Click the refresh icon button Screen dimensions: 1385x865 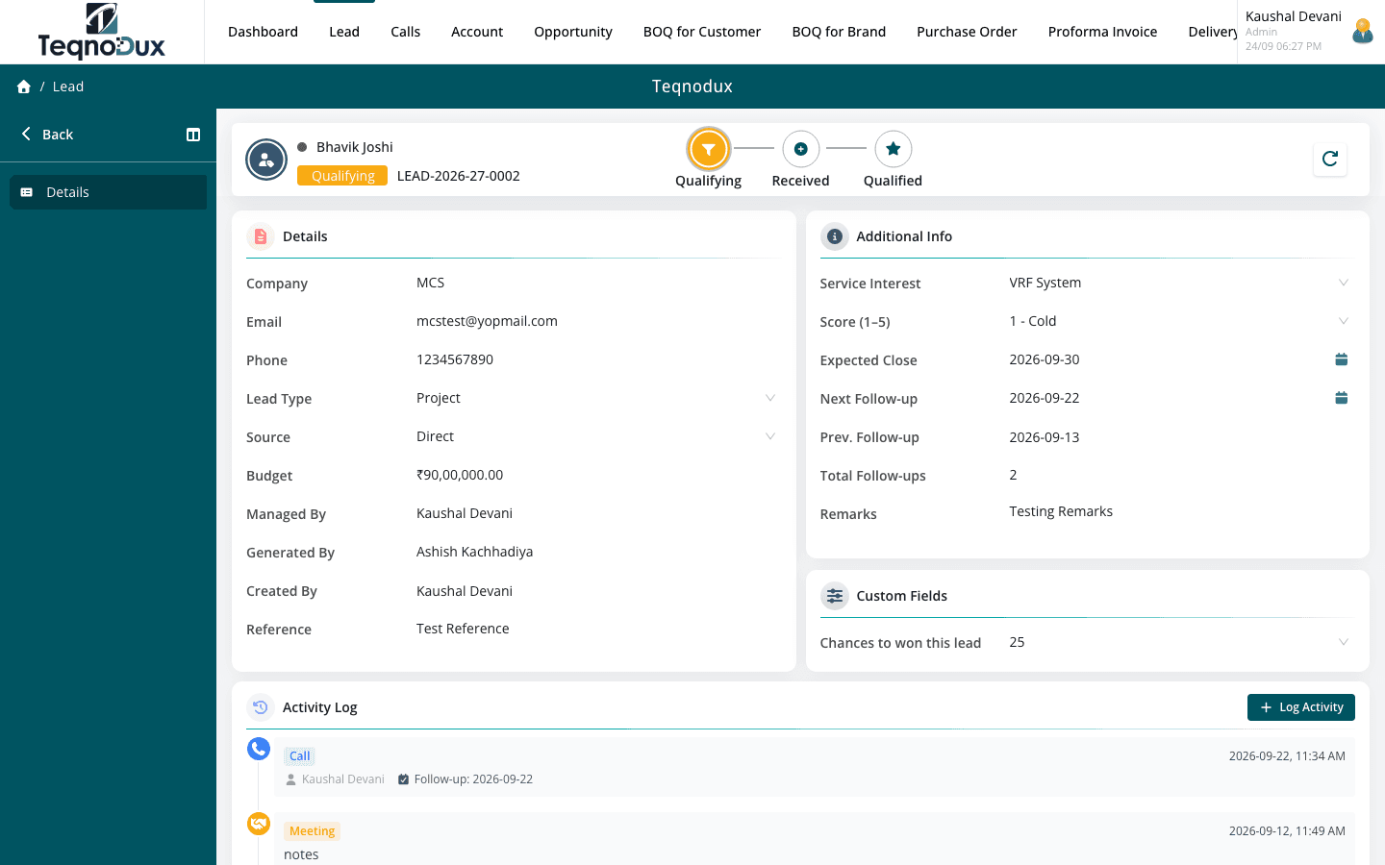coord(1330,159)
